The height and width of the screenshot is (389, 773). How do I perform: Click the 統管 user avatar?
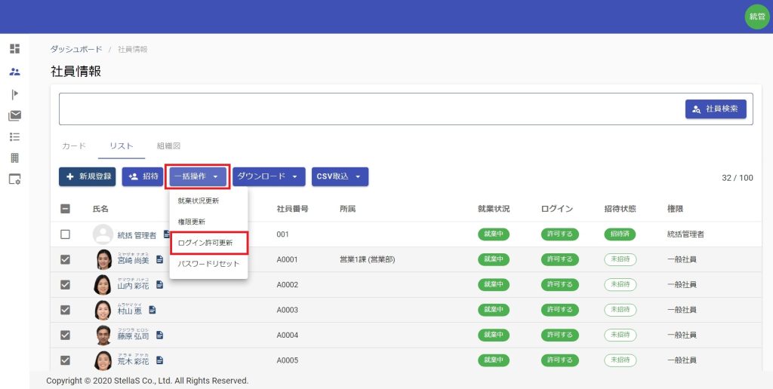pyautogui.click(x=756, y=17)
